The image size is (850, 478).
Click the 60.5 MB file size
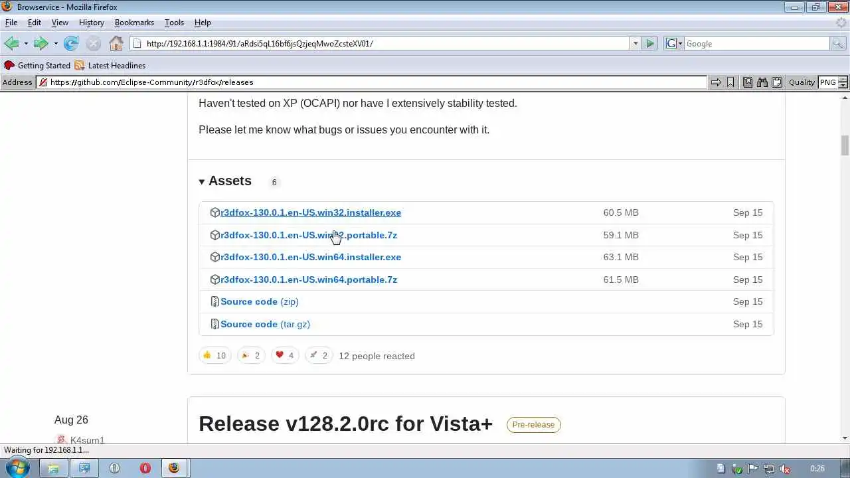(621, 212)
